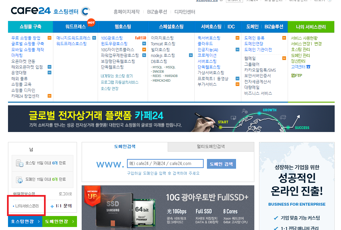Open the BIZ솔루션 top link

click(x=157, y=12)
